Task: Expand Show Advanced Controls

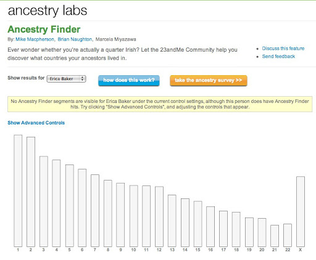Action: (x=36, y=123)
